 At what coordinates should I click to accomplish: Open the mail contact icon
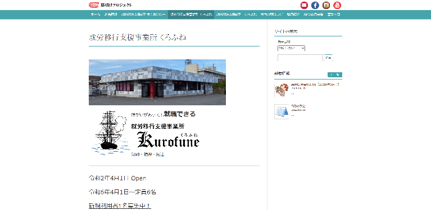(x=304, y=5)
